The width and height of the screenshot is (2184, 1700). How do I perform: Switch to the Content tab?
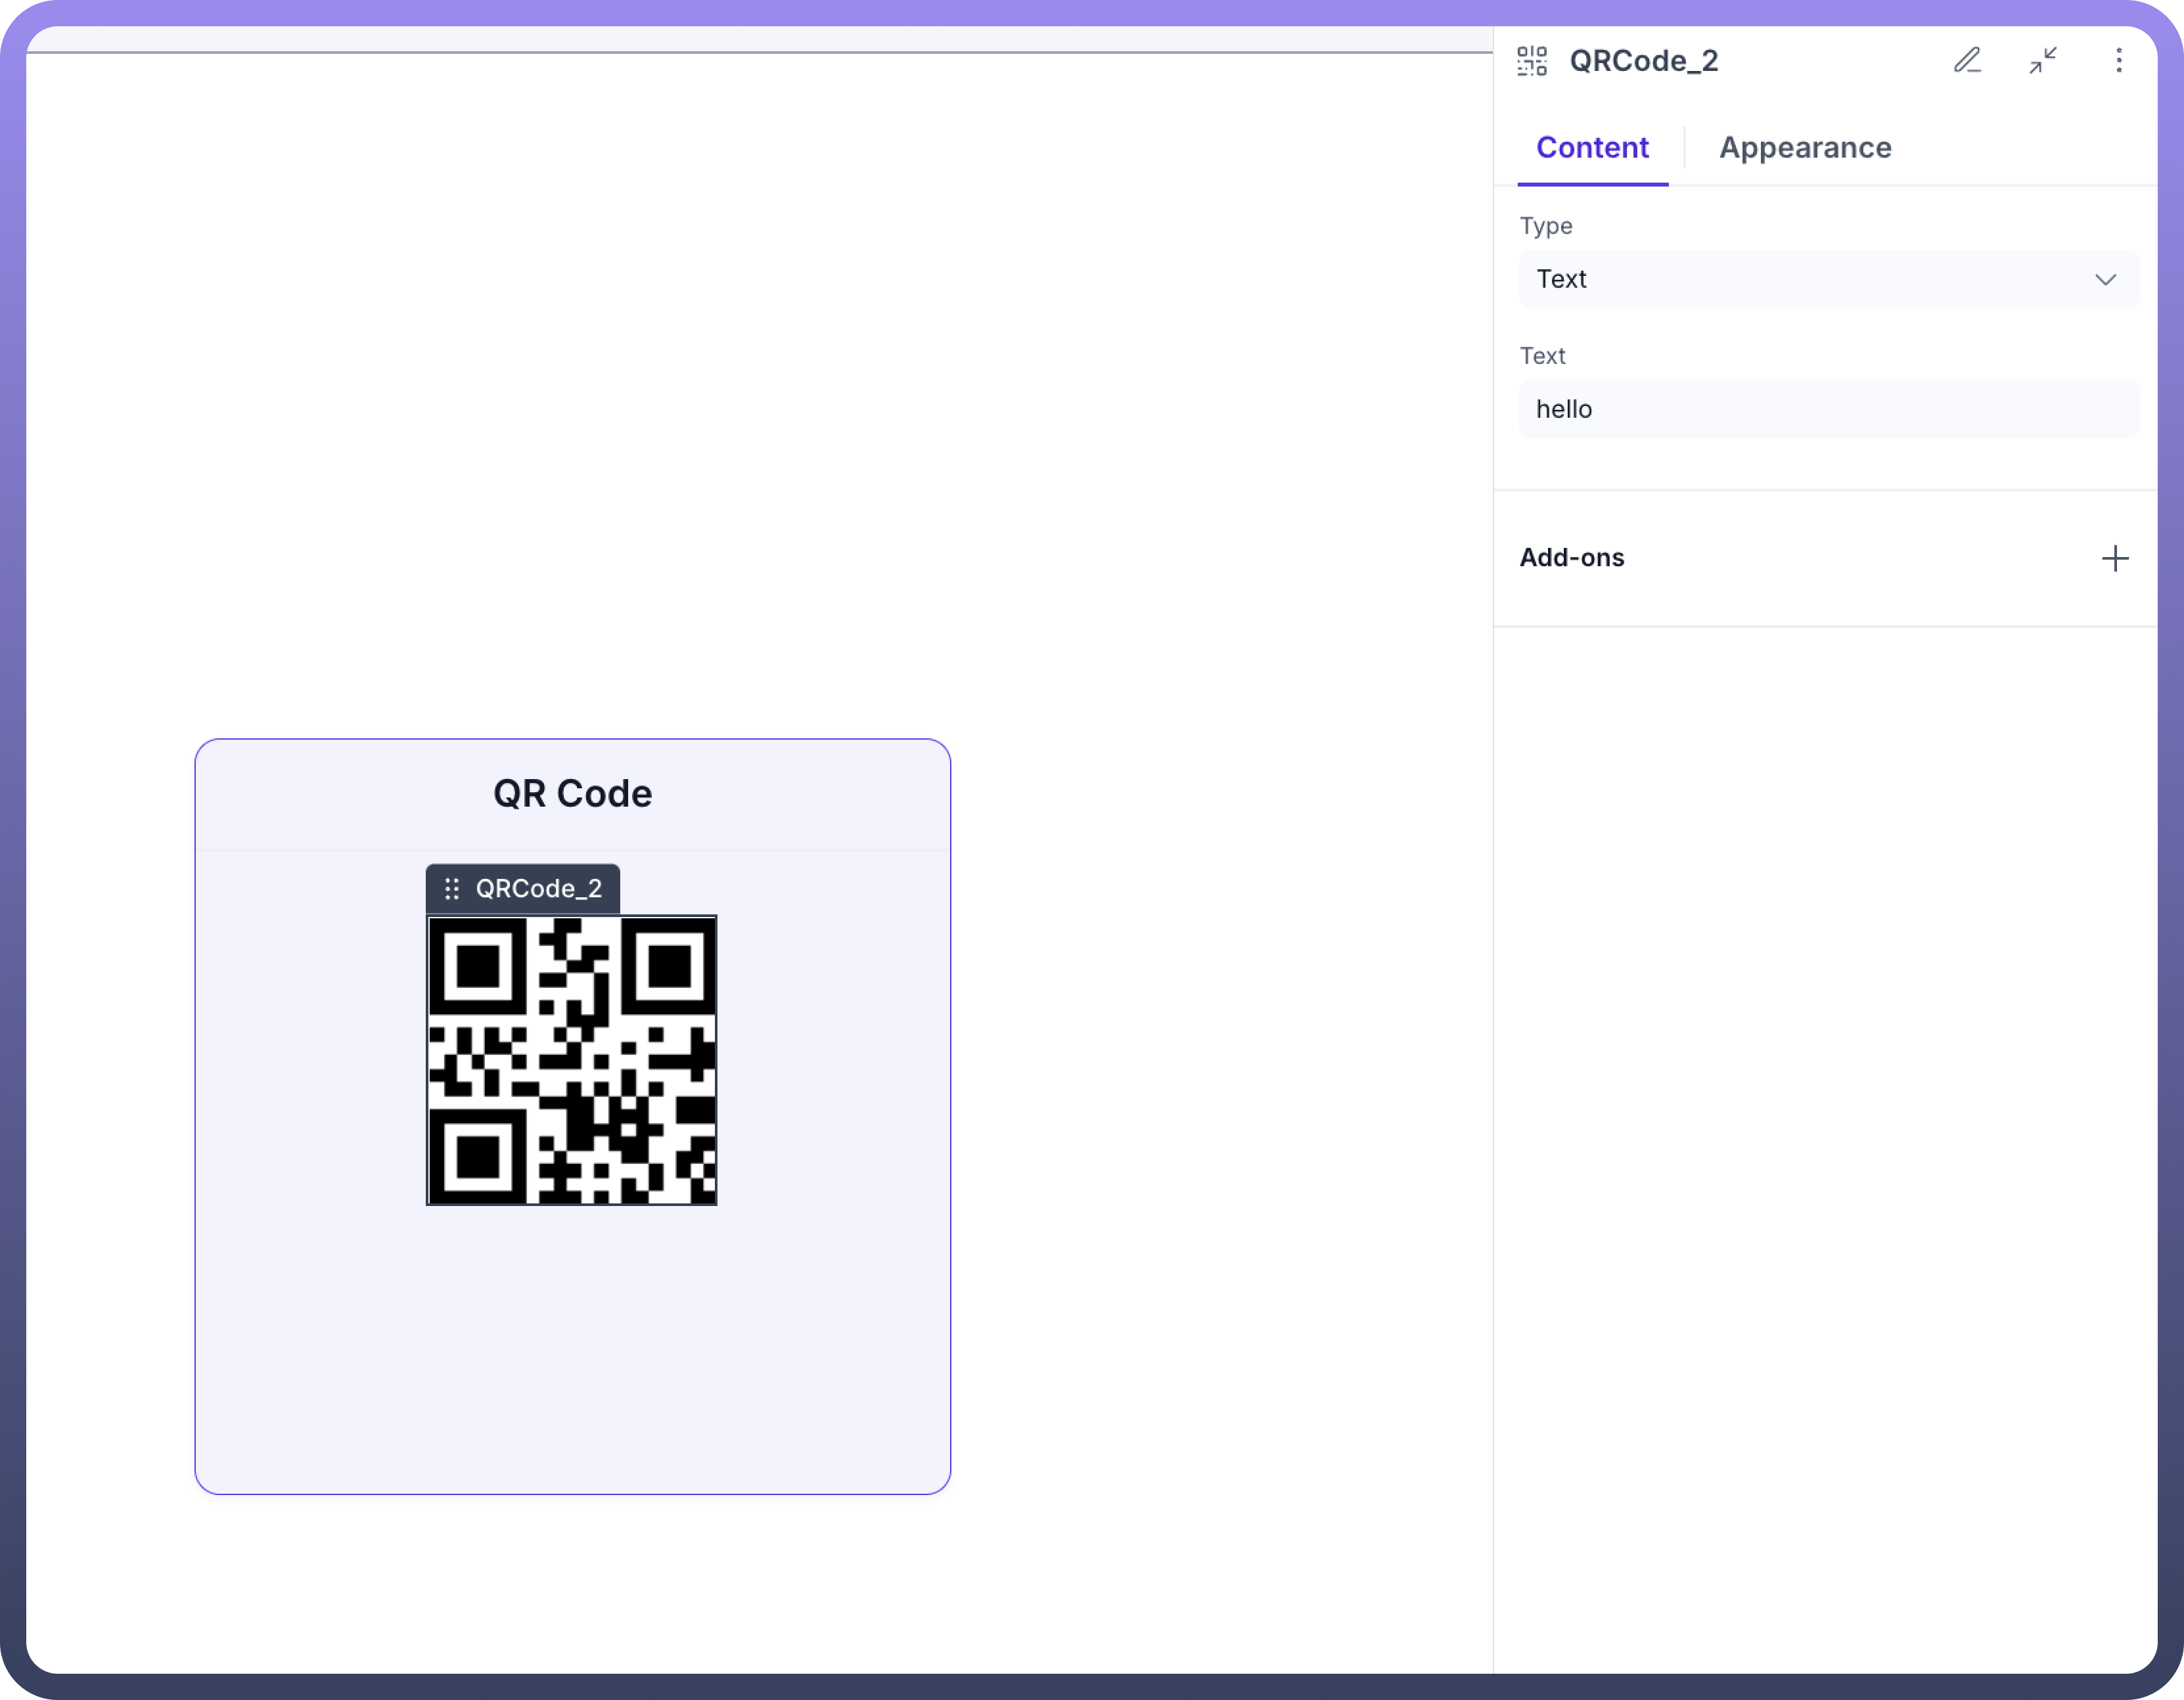coord(1592,148)
